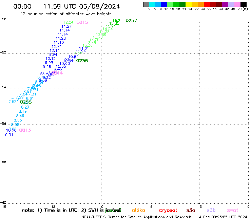Click the '9.45' wave height value

[x=58, y=69]
